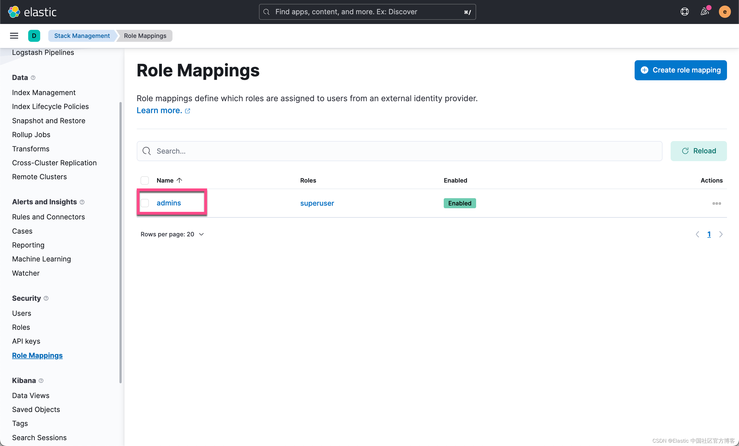739x446 pixels.
Task: Click the sidebar vertical scrollbar
Action: tap(121, 242)
